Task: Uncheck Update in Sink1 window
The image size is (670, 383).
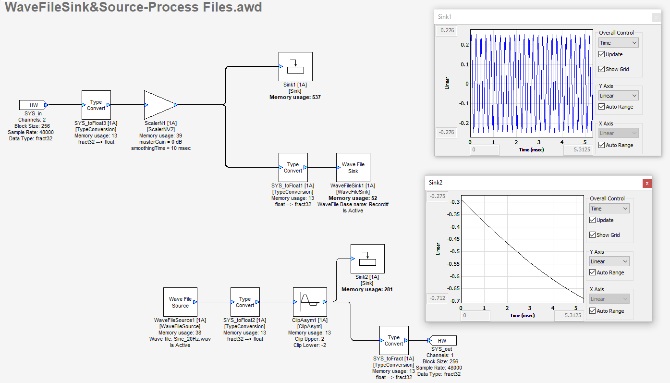Action: 602,54
